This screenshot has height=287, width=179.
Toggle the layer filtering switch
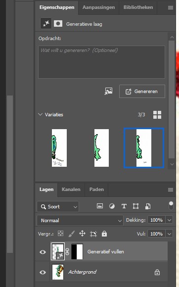click(x=171, y=206)
